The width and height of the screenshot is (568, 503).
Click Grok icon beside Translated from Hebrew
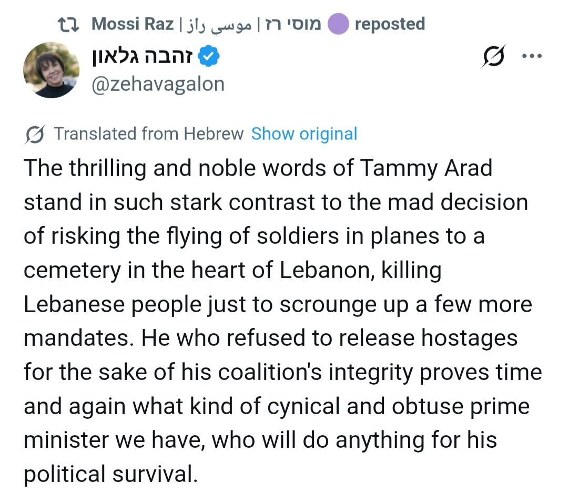(x=35, y=134)
